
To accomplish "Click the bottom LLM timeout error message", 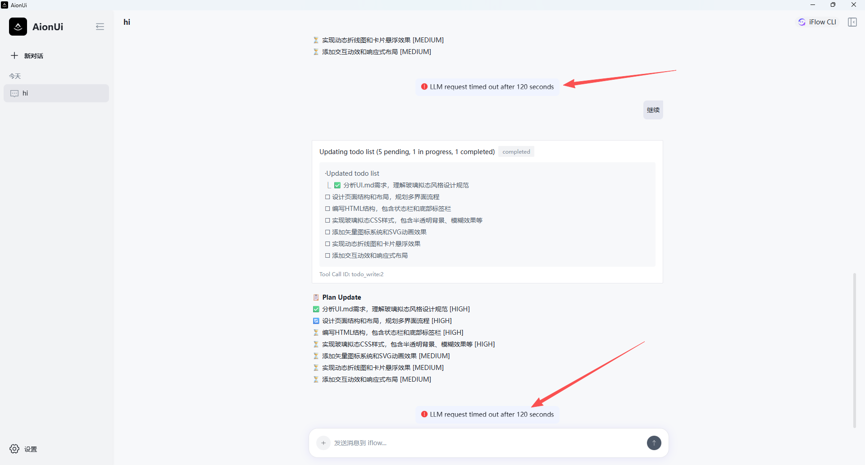I will (x=487, y=415).
